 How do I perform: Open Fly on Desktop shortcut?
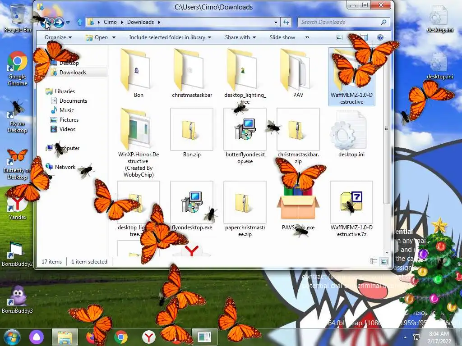[18, 117]
